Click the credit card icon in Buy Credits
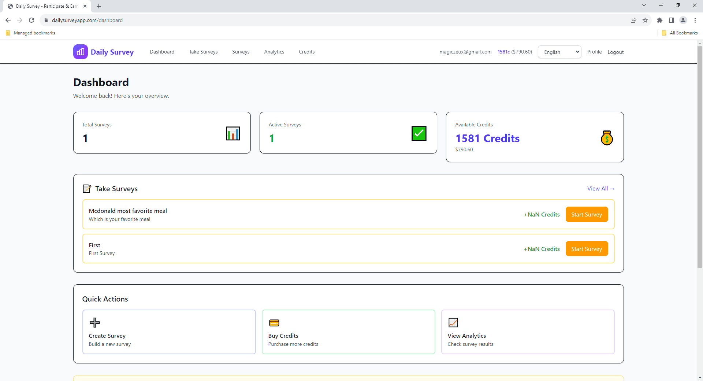 274,323
